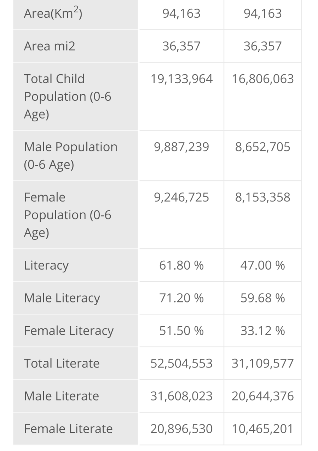
Task: Click the Male Literate row label
Action: [x=61, y=396]
